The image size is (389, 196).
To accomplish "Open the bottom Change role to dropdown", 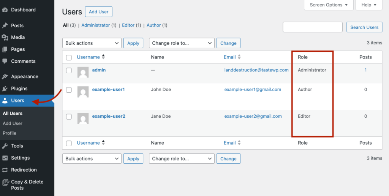I will pos(182,158).
